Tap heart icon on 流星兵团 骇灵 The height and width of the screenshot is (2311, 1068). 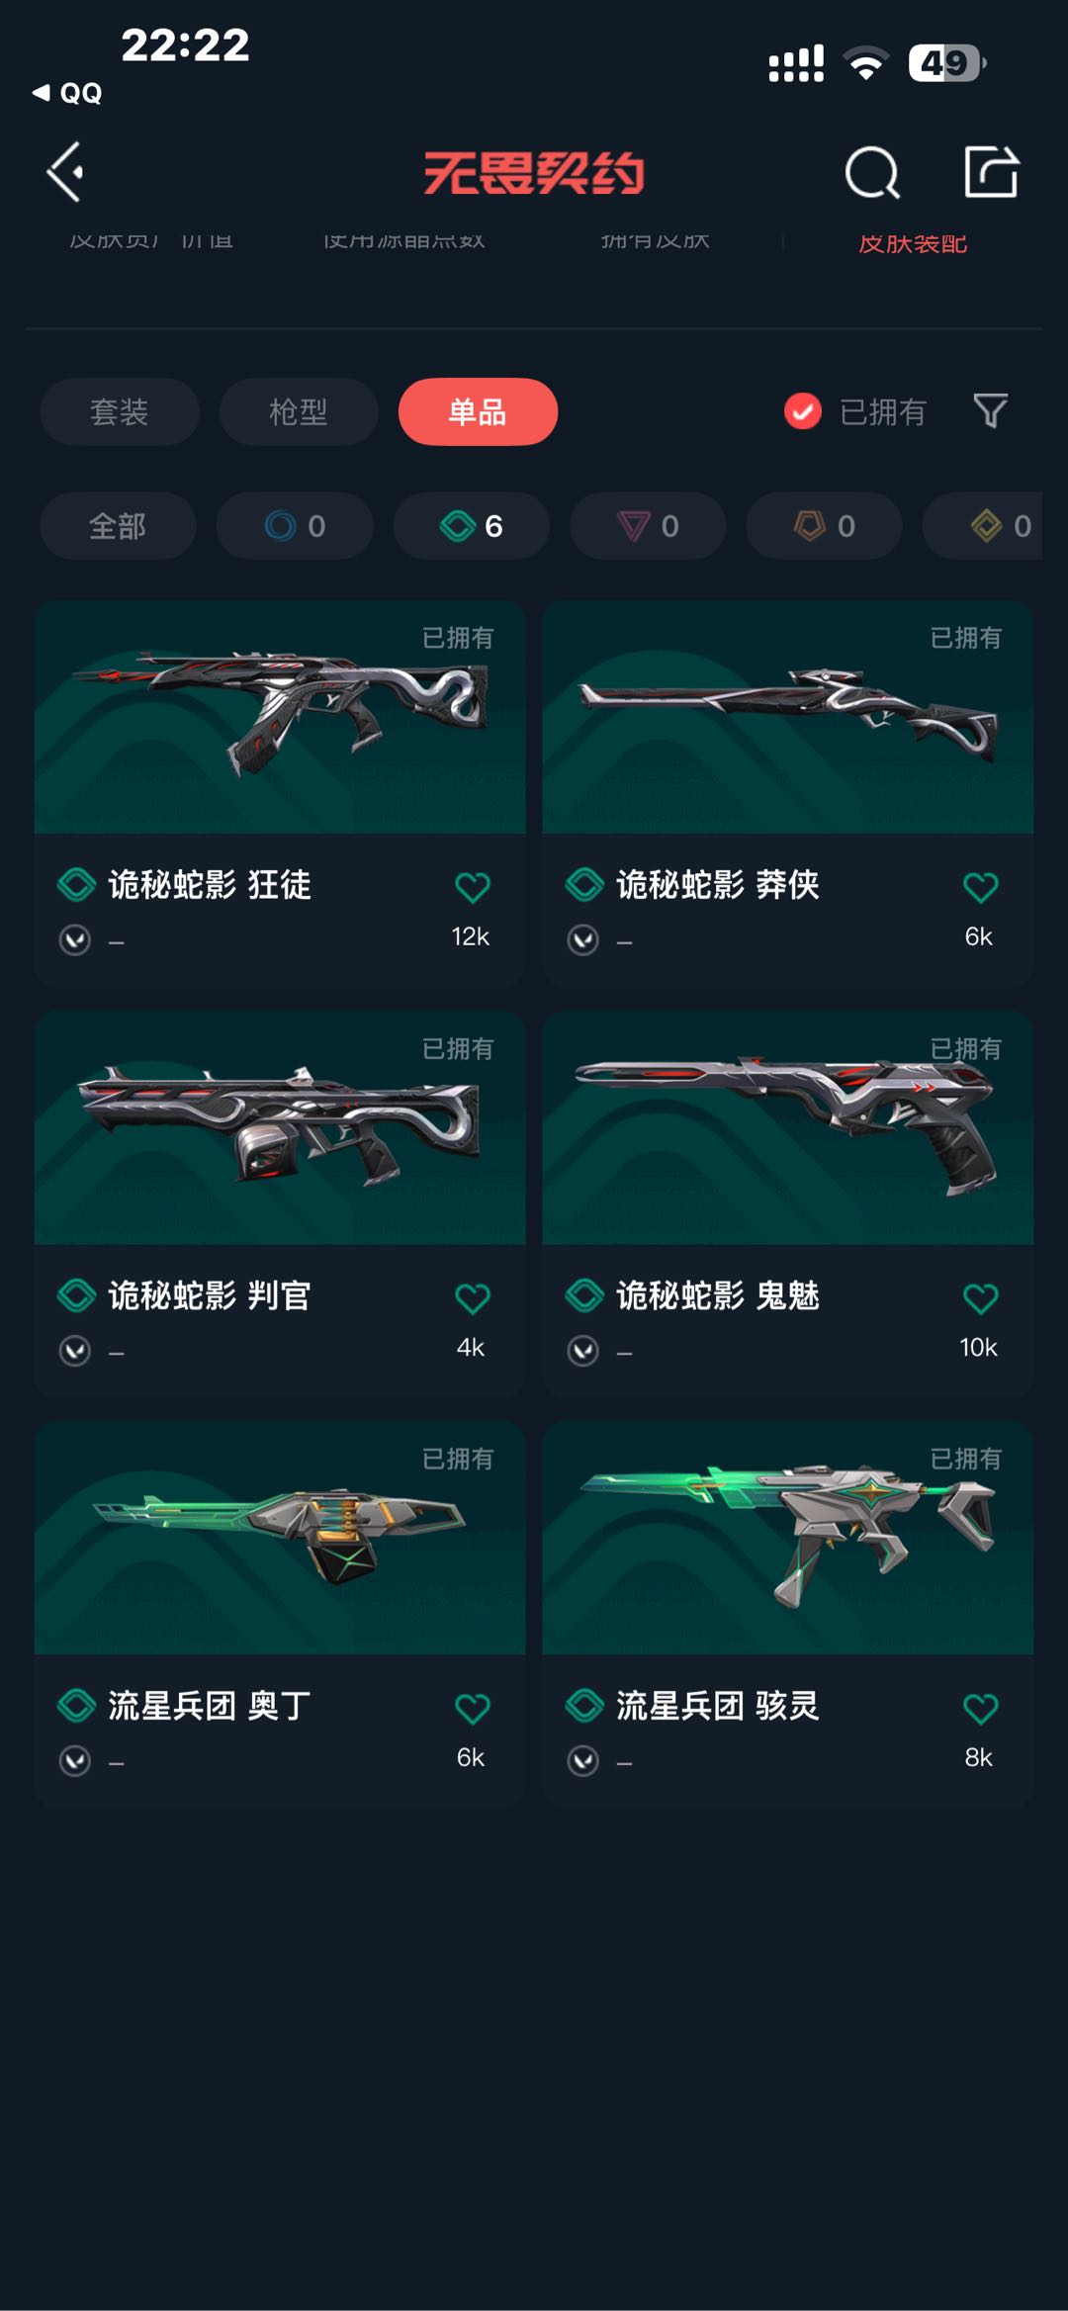(980, 1708)
